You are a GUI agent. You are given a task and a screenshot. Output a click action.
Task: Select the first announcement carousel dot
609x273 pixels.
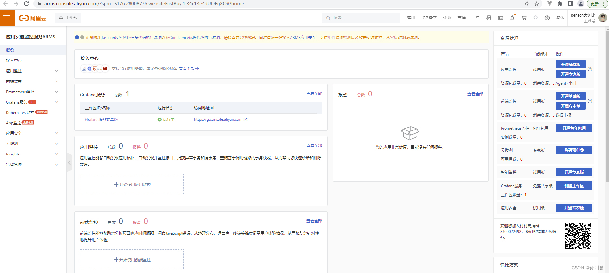[x=77, y=37]
